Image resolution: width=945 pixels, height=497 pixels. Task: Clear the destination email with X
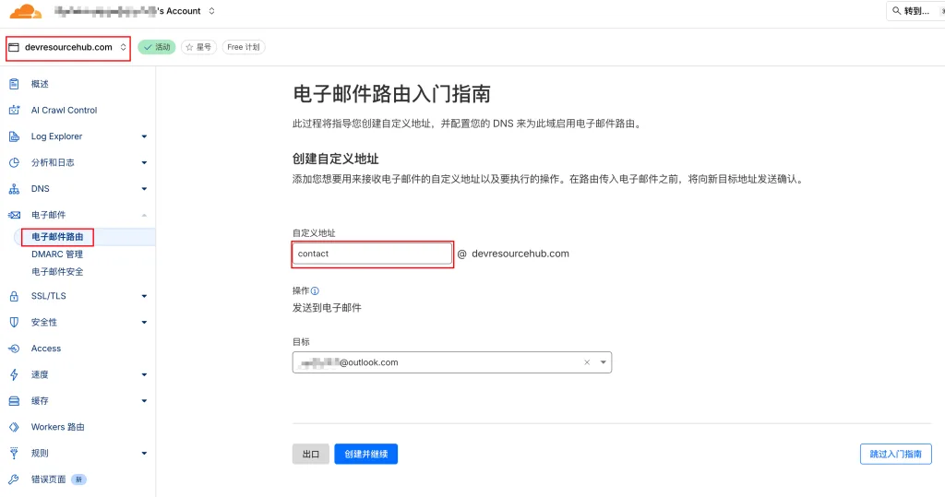coord(586,362)
